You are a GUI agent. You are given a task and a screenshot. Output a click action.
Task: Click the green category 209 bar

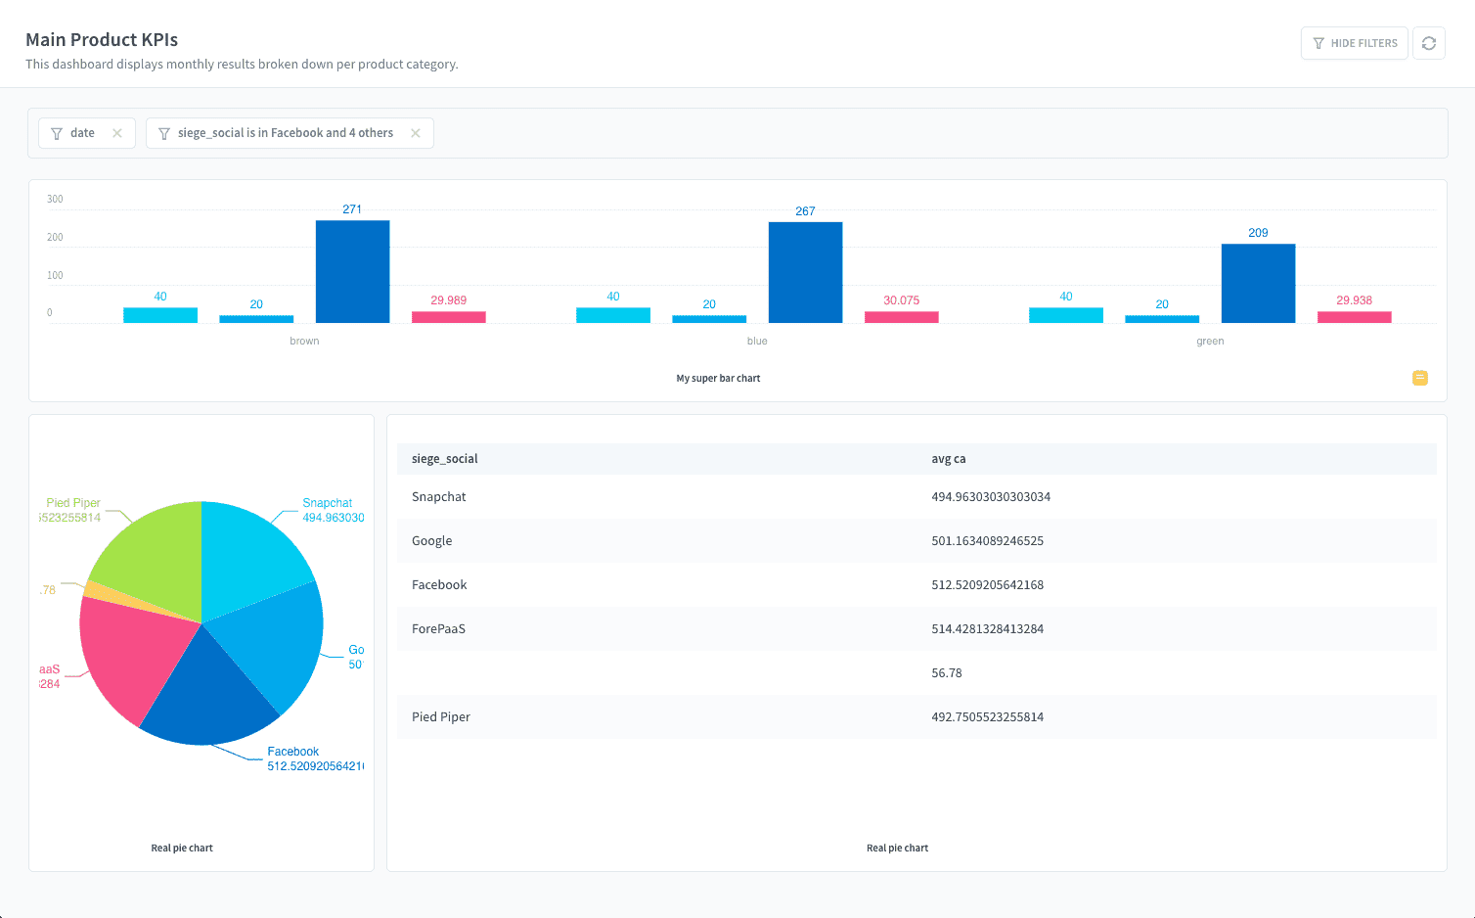1258,283
